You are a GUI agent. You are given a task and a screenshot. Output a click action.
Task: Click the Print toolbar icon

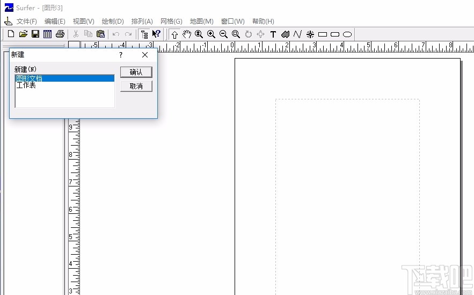(60, 34)
